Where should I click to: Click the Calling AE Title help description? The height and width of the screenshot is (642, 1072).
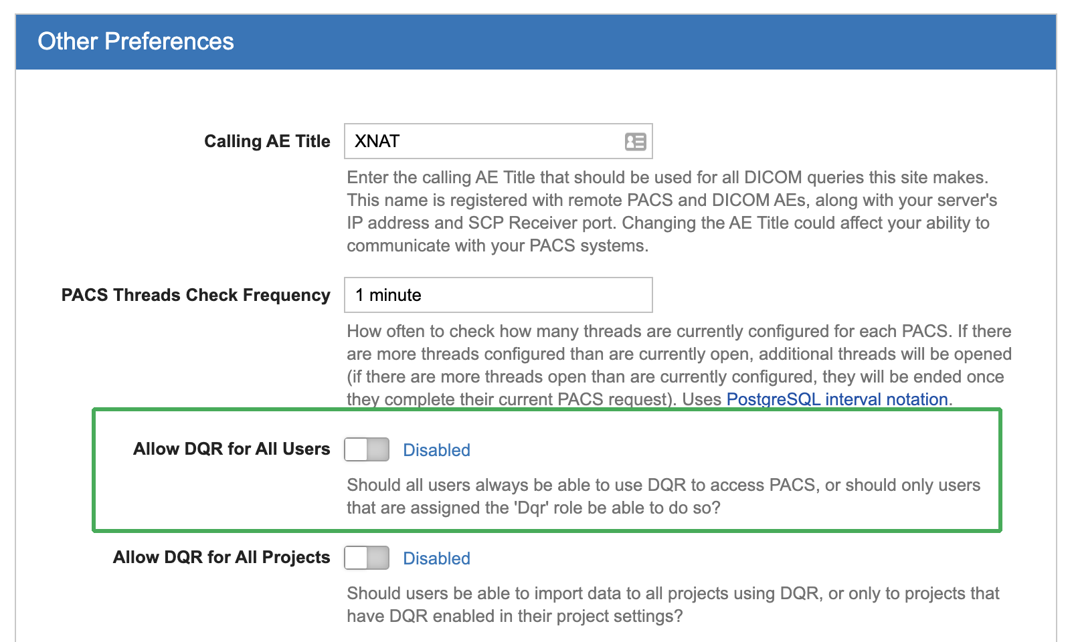[x=669, y=211]
